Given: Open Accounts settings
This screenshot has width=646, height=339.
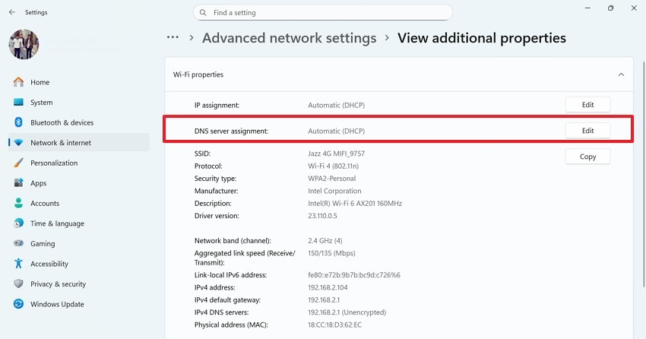Looking at the screenshot, I should [x=79, y=203].
